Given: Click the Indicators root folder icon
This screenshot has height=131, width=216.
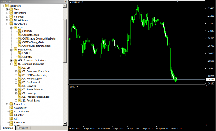Looking at the screenshot, I should 7,6.
